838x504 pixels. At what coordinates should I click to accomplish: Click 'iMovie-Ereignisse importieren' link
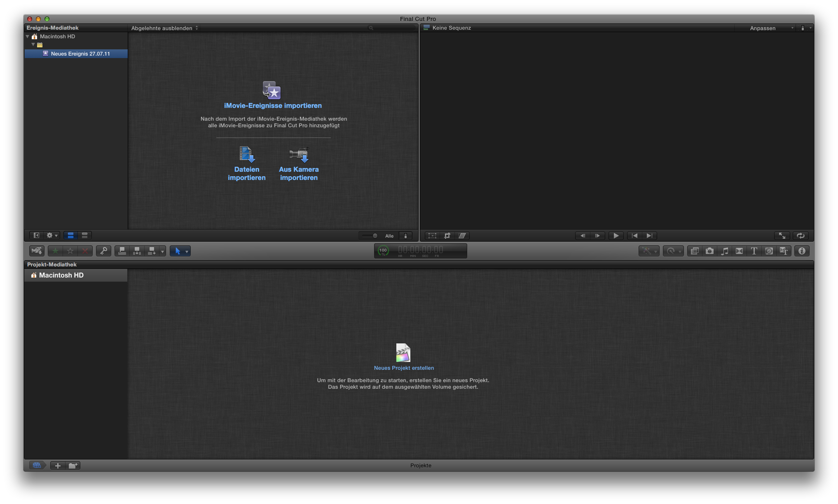click(273, 105)
